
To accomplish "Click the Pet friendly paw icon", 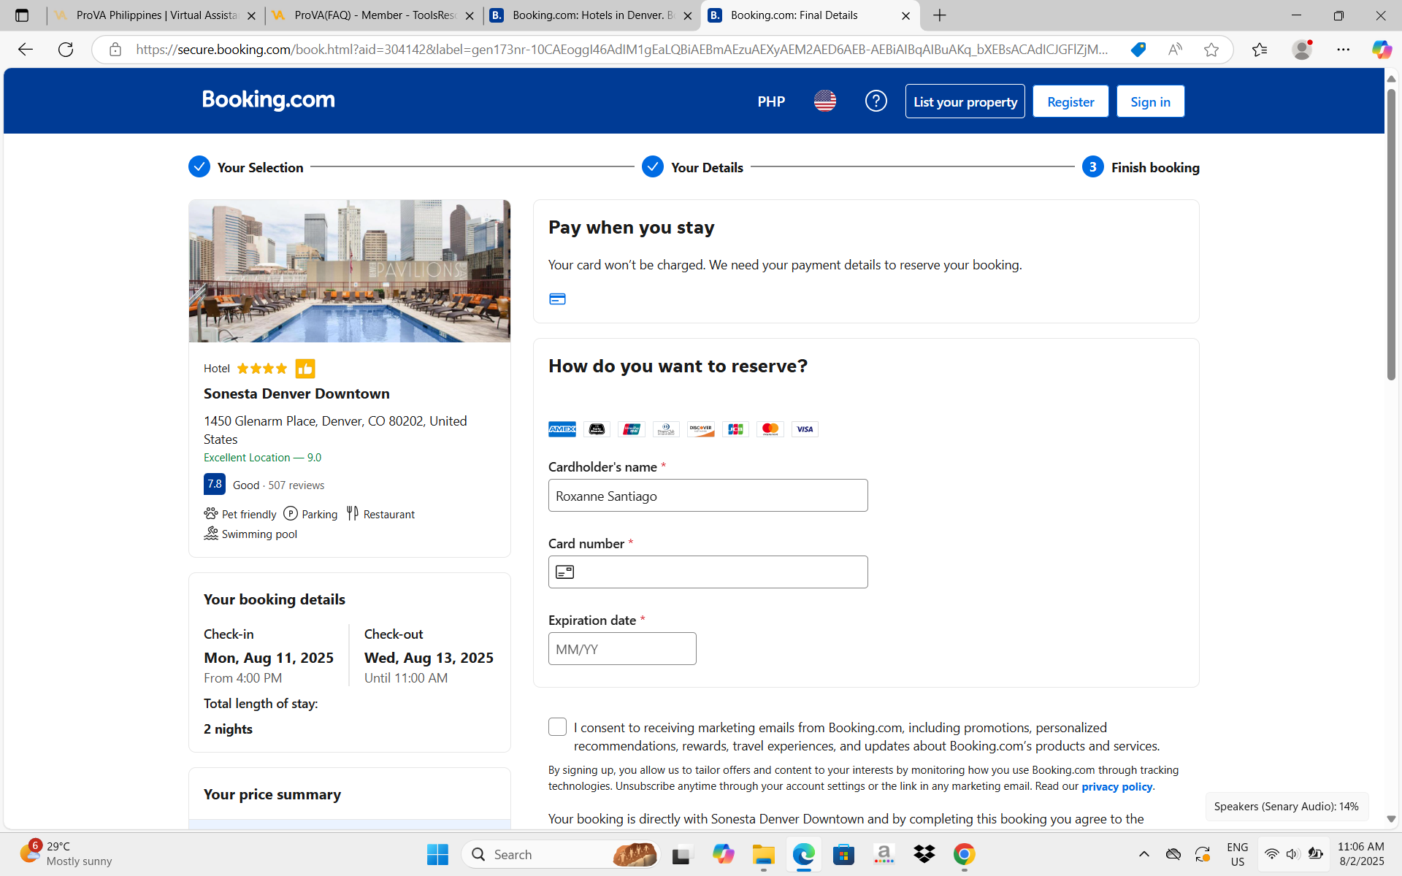I will 211,514.
